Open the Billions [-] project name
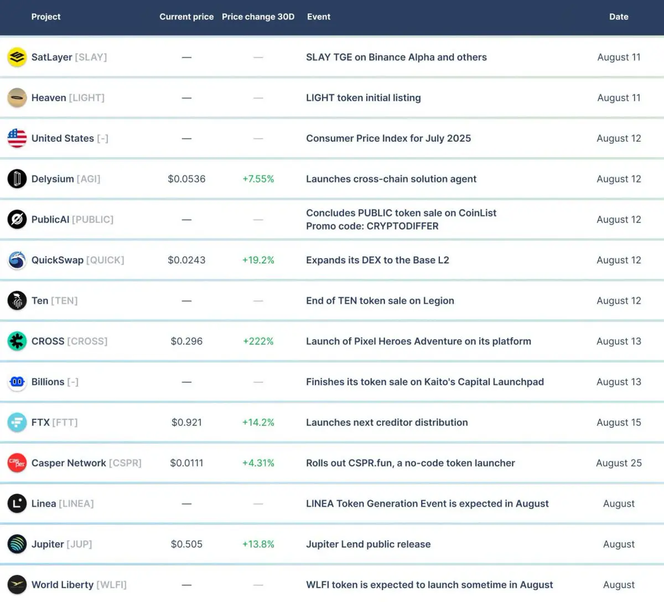 point(55,382)
